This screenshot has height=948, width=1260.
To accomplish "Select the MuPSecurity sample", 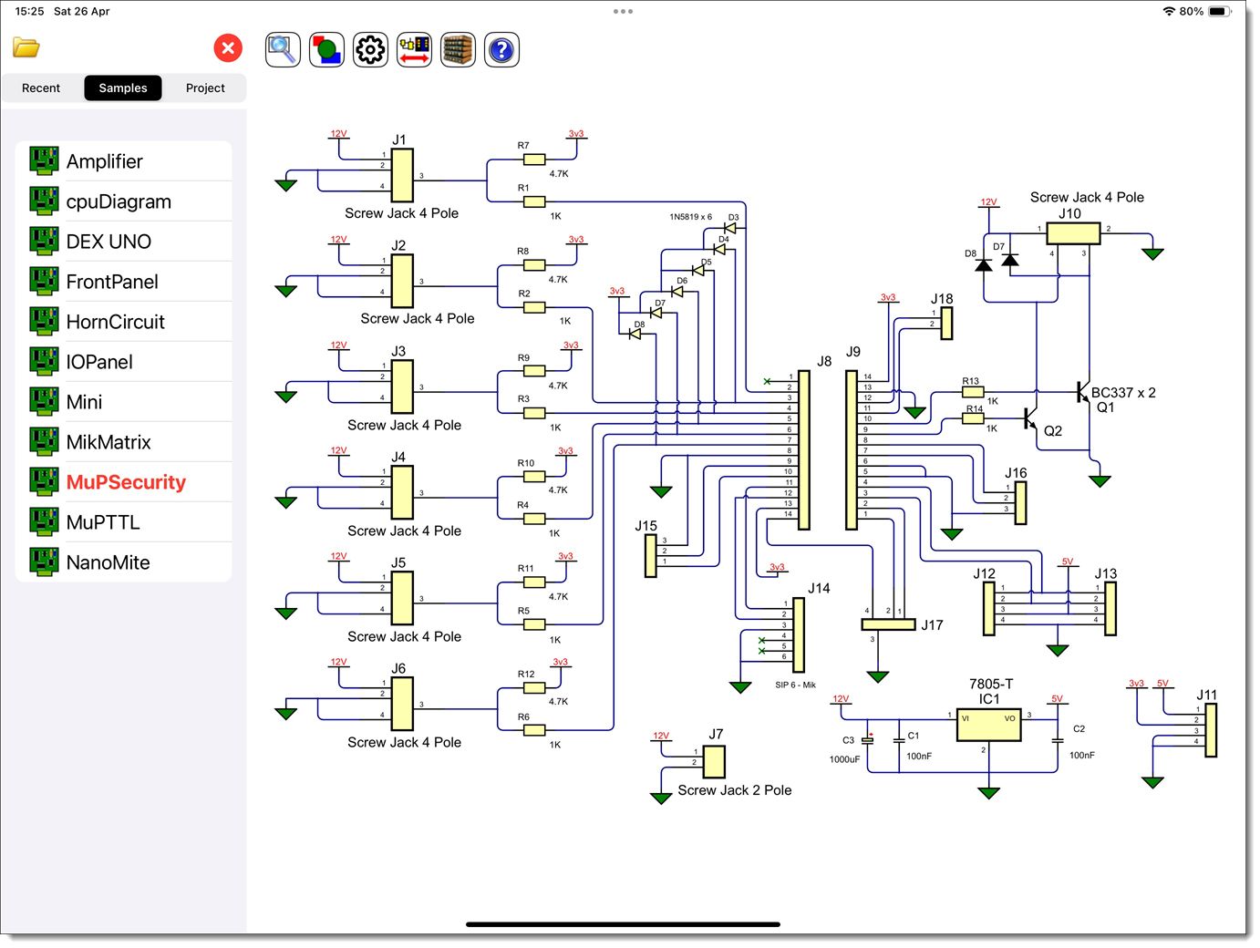I will (124, 482).
